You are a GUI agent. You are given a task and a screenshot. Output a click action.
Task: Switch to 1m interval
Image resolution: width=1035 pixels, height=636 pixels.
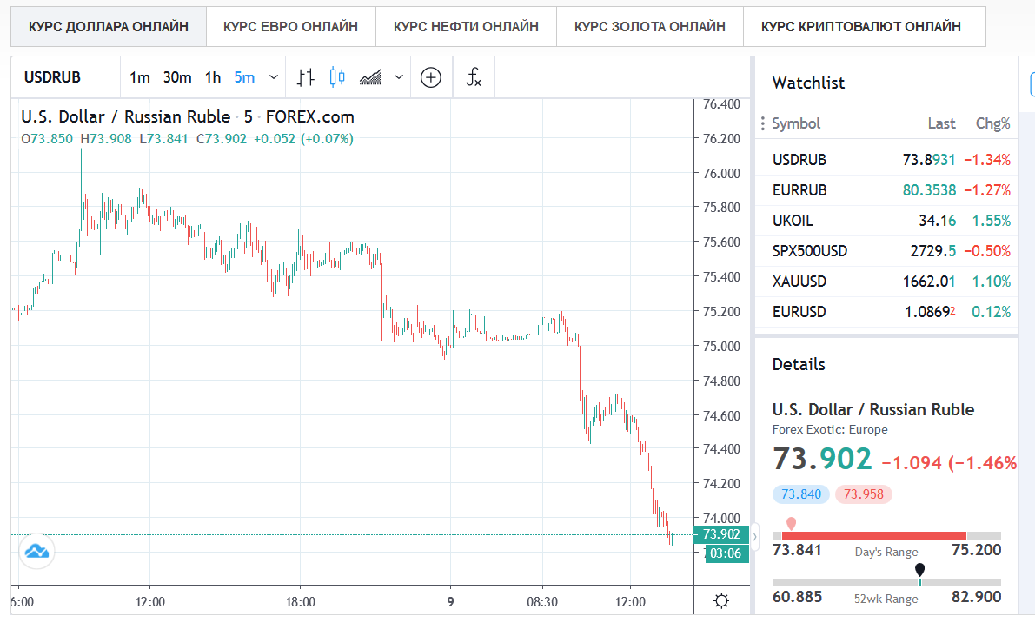(x=140, y=77)
